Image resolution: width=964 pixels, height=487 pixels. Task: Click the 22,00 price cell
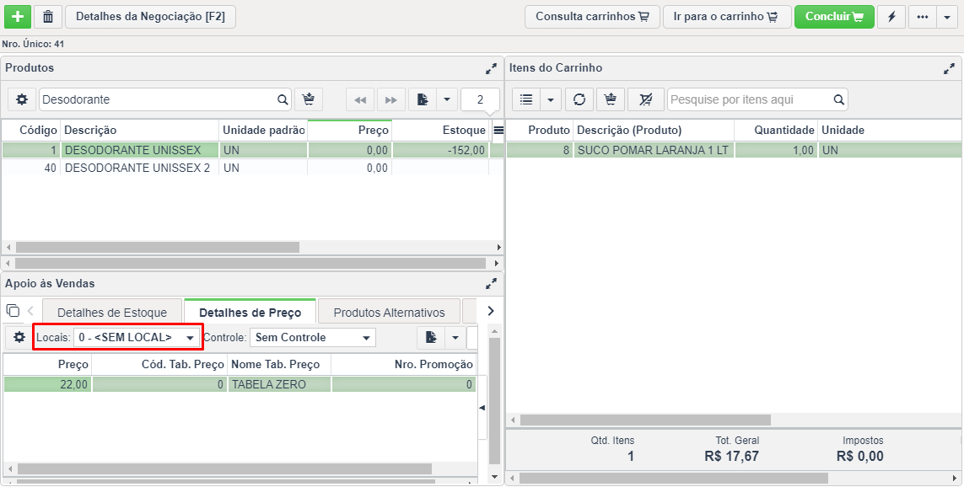tap(47, 384)
